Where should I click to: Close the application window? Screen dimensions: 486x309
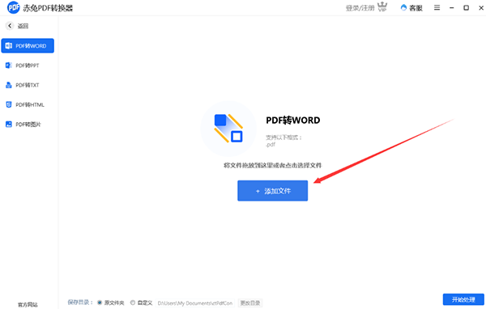(481, 8)
